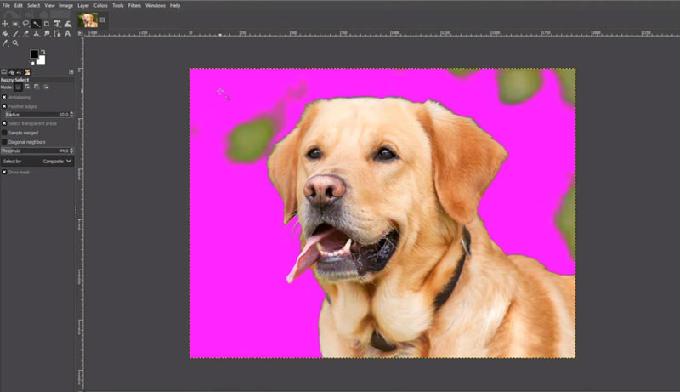This screenshot has height=392, width=680.
Task: Select the Smudge tool
Action: [47, 33]
